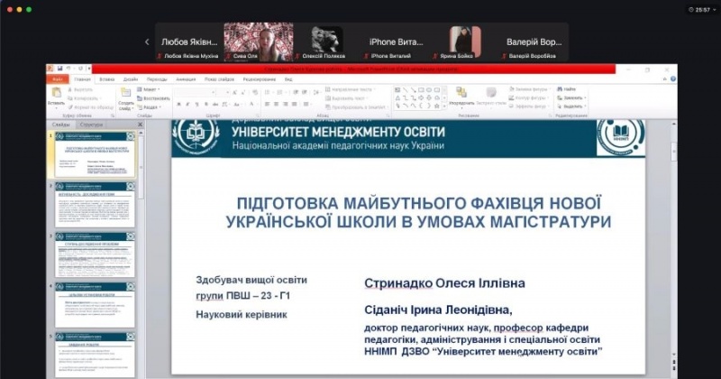Open the Layout (Макет) dropdown

tap(150, 89)
